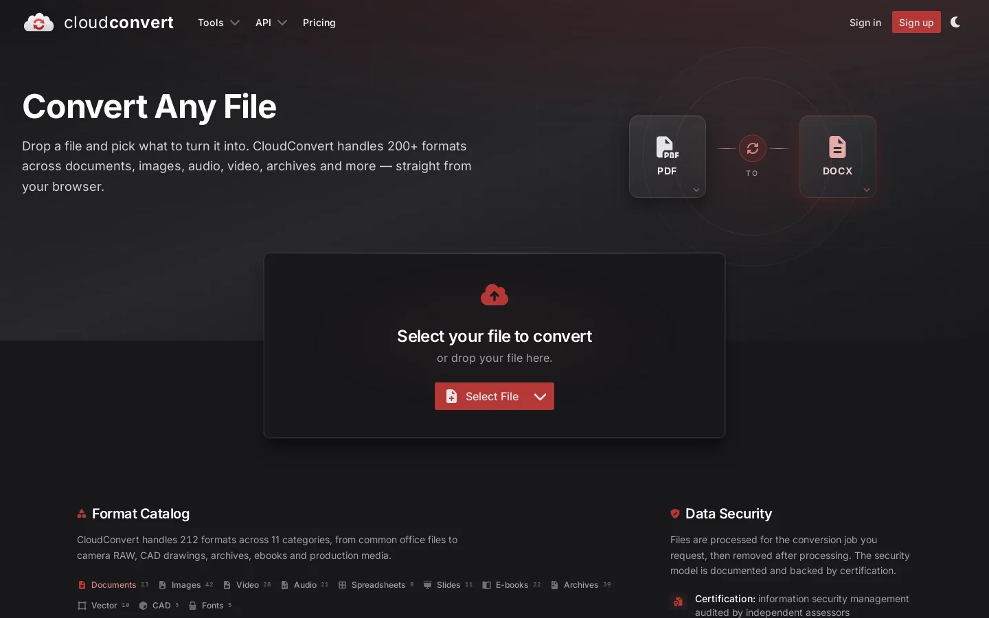The width and height of the screenshot is (989, 618).
Task: Open the PDF source format selector
Action: 668,157
